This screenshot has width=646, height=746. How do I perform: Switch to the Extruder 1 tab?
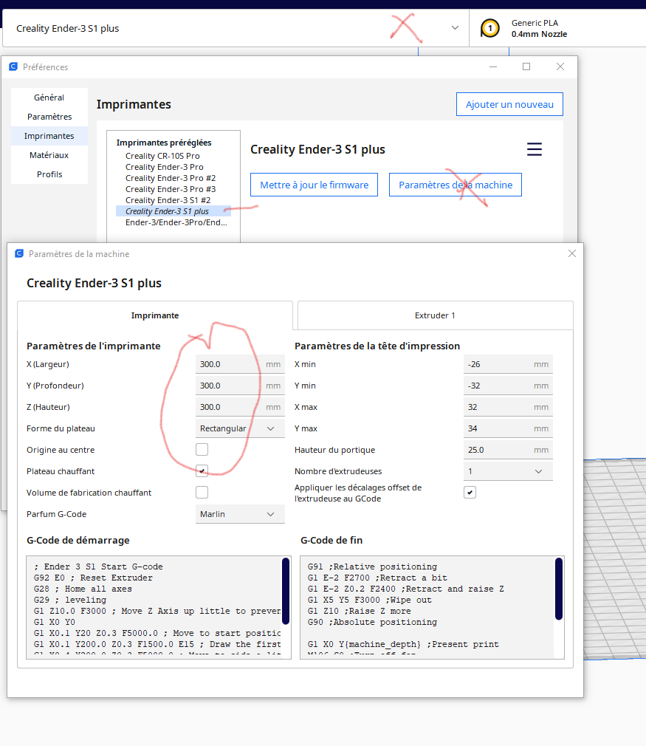pyautogui.click(x=435, y=315)
